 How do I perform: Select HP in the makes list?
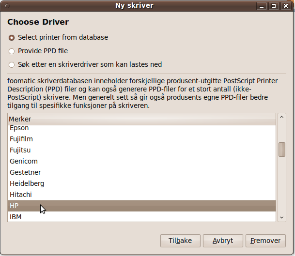click(14, 206)
